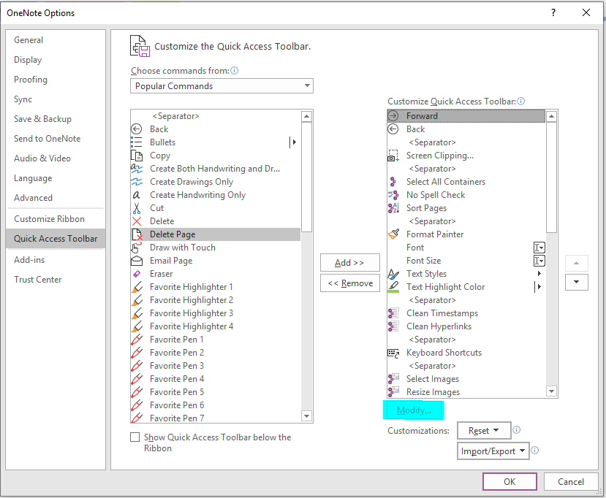Expand the Text Styles flyout arrow

[x=539, y=273]
